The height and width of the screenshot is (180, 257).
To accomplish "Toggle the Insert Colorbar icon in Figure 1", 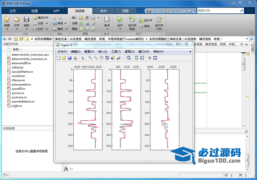I will (x=136, y=58).
